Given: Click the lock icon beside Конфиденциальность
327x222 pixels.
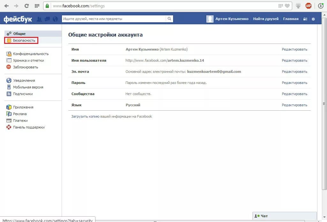Looking at the screenshot, I should (x=9, y=54).
